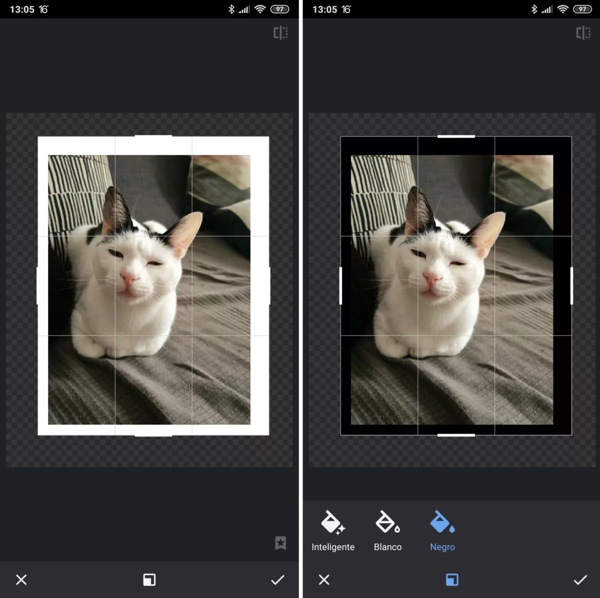600x598 pixels.
Task: Tap compare icon above the black-bordered photo
Action: point(583,33)
